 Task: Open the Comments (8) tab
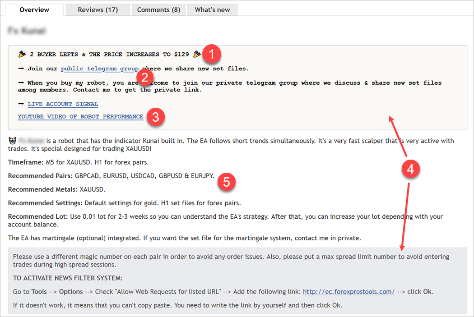(158, 9)
